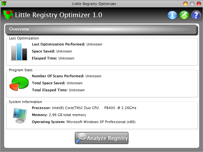Click the gray maximize window button
This screenshot has height=152, width=203.
point(192,4)
